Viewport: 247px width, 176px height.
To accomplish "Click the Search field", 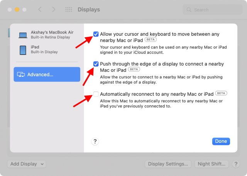I will [214, 10].
